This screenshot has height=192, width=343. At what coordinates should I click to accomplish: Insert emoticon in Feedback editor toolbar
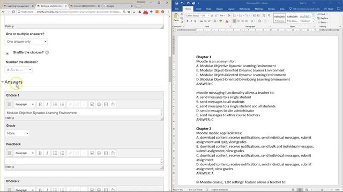click(x=99, y=153)
